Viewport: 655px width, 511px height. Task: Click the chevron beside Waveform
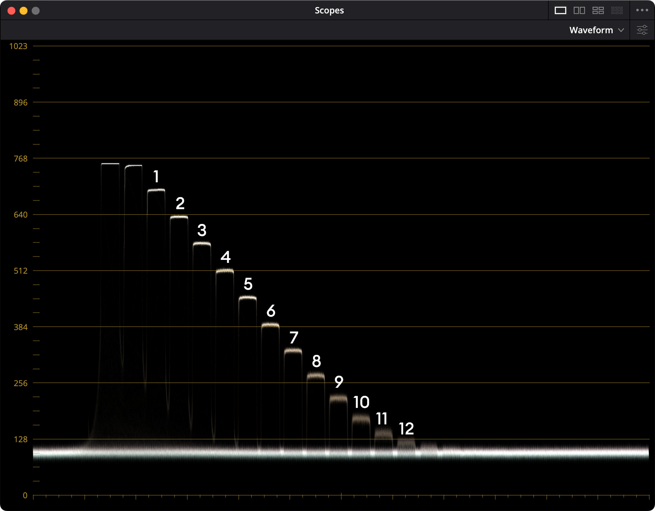click(621, 30)
